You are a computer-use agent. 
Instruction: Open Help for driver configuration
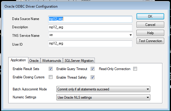[150, 33]
